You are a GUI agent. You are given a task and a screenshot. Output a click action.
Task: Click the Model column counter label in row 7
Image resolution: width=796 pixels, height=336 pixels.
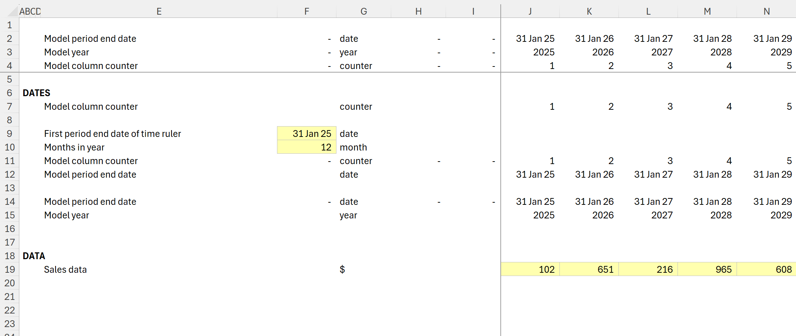coord(91,106)
